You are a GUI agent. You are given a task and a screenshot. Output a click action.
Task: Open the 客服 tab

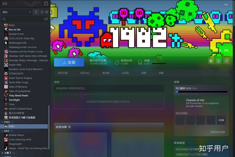[161, 73]
